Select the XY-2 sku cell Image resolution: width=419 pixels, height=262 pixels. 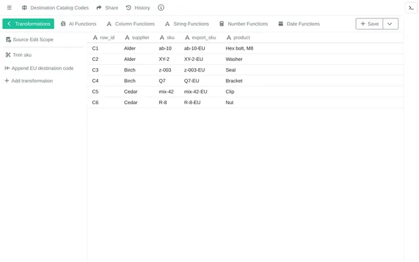tap(164, 59)
